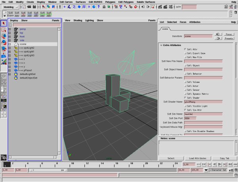
Task: Click frame 12 on the time slider
Action: coord(87,165)
